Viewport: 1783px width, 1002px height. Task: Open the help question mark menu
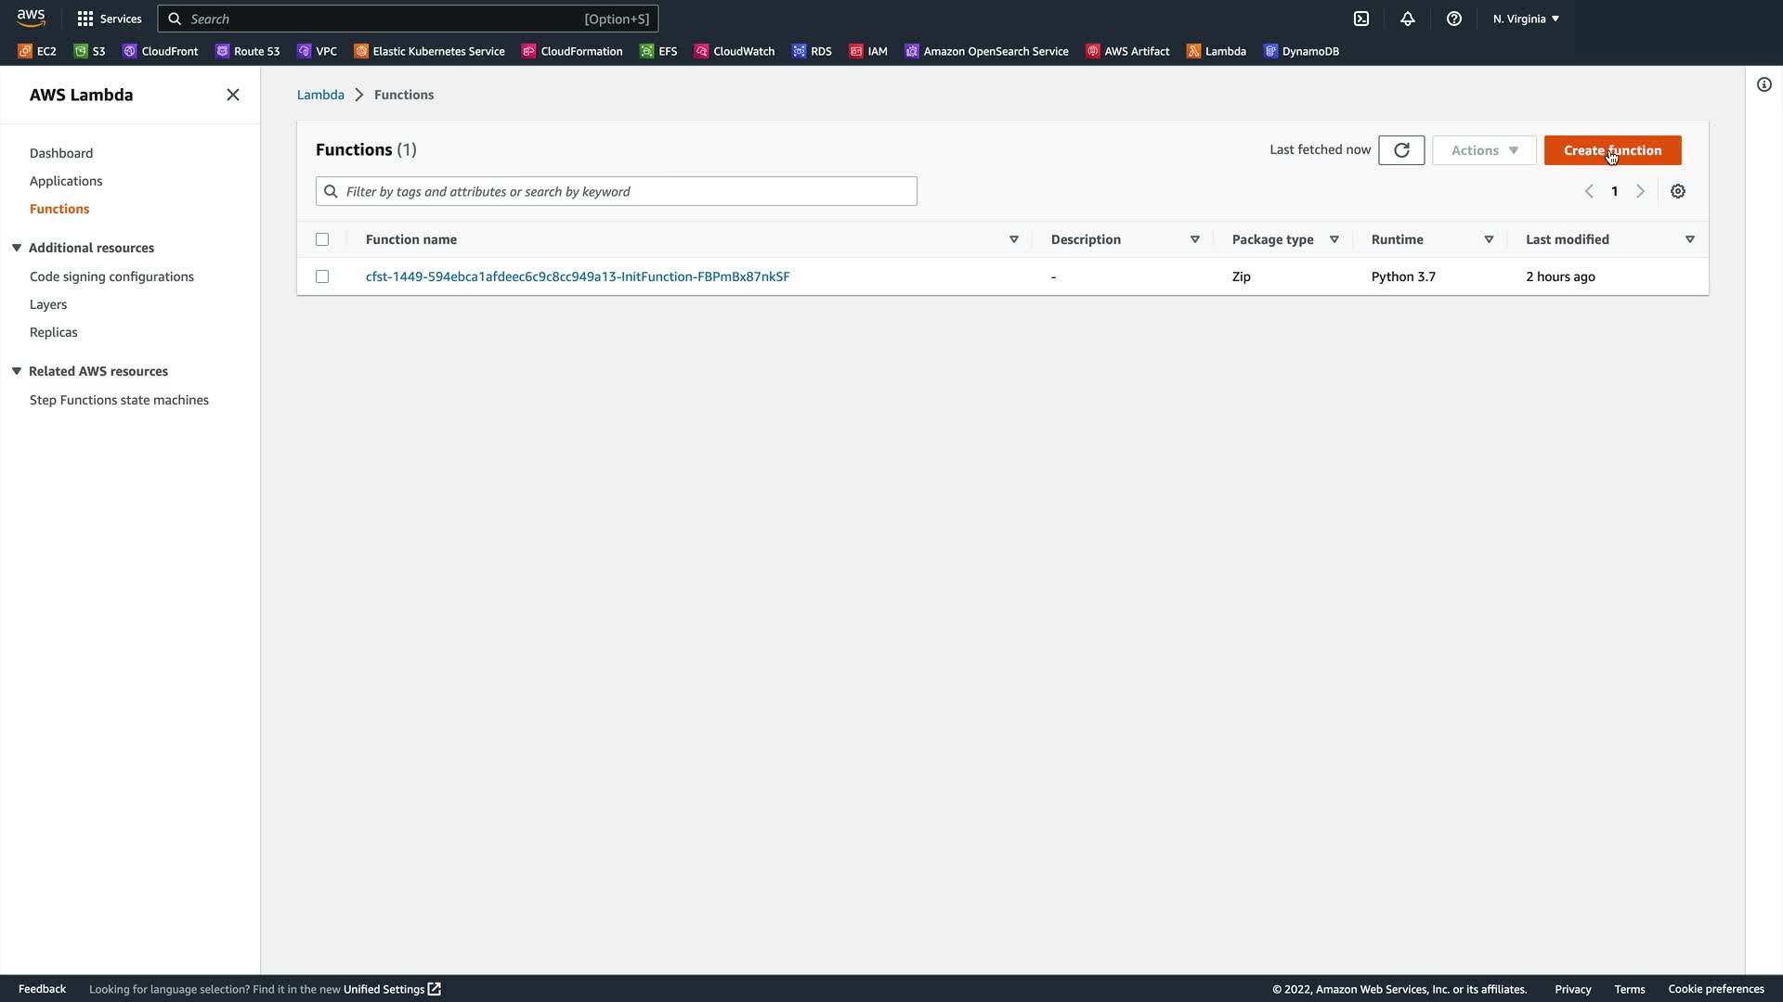[1454, 19]
